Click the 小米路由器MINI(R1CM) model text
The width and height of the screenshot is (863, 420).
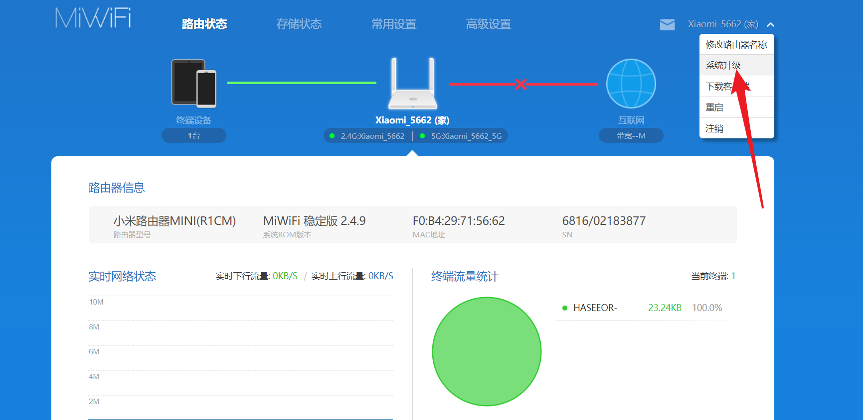(x=174, y=220)
